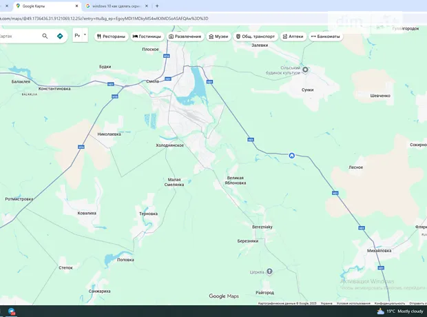The image size is (427, 317).
Task: Expand the language dropdown next to search
Action: [x=81, y=35]
